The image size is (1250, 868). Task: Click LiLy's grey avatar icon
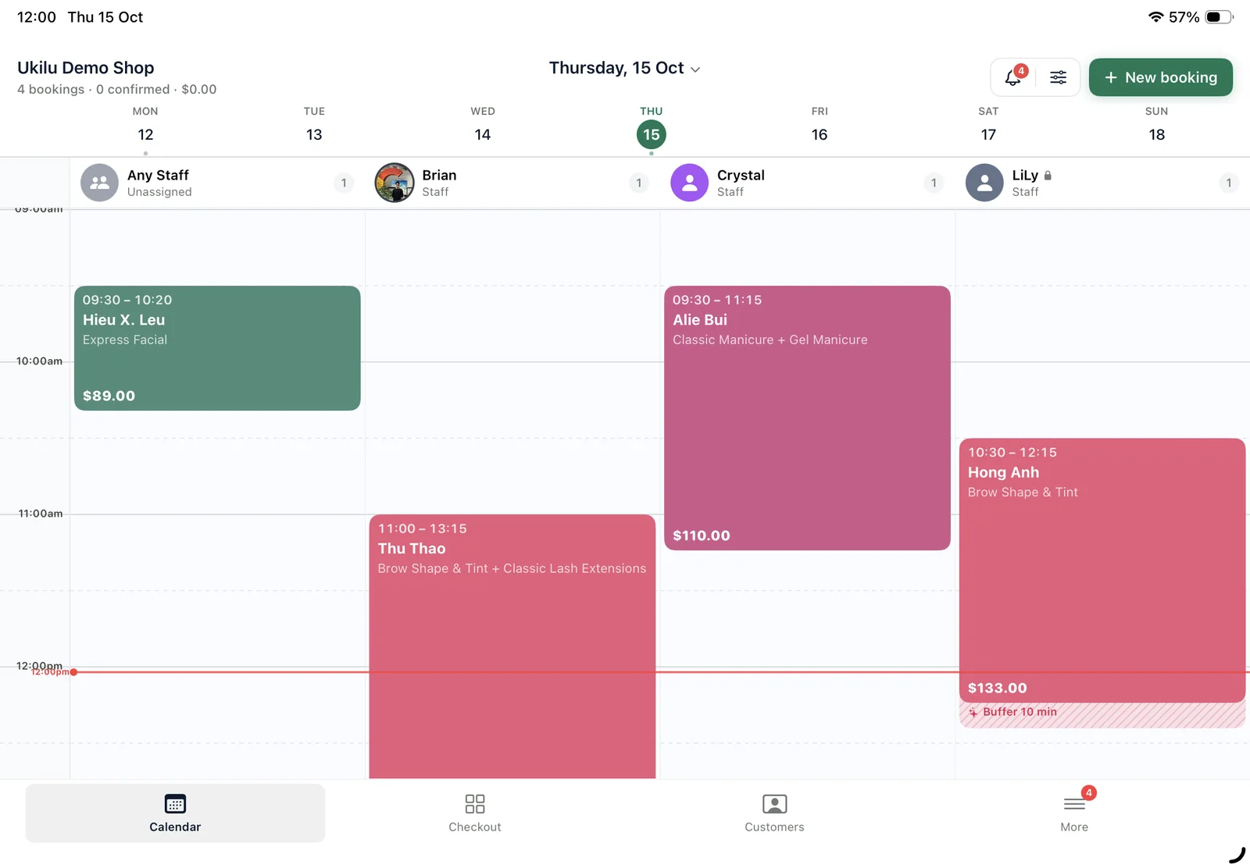click(x=984, y=183)
